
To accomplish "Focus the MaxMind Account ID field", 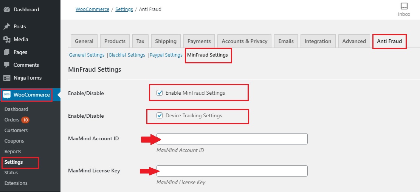I will (x=232, y=139).
